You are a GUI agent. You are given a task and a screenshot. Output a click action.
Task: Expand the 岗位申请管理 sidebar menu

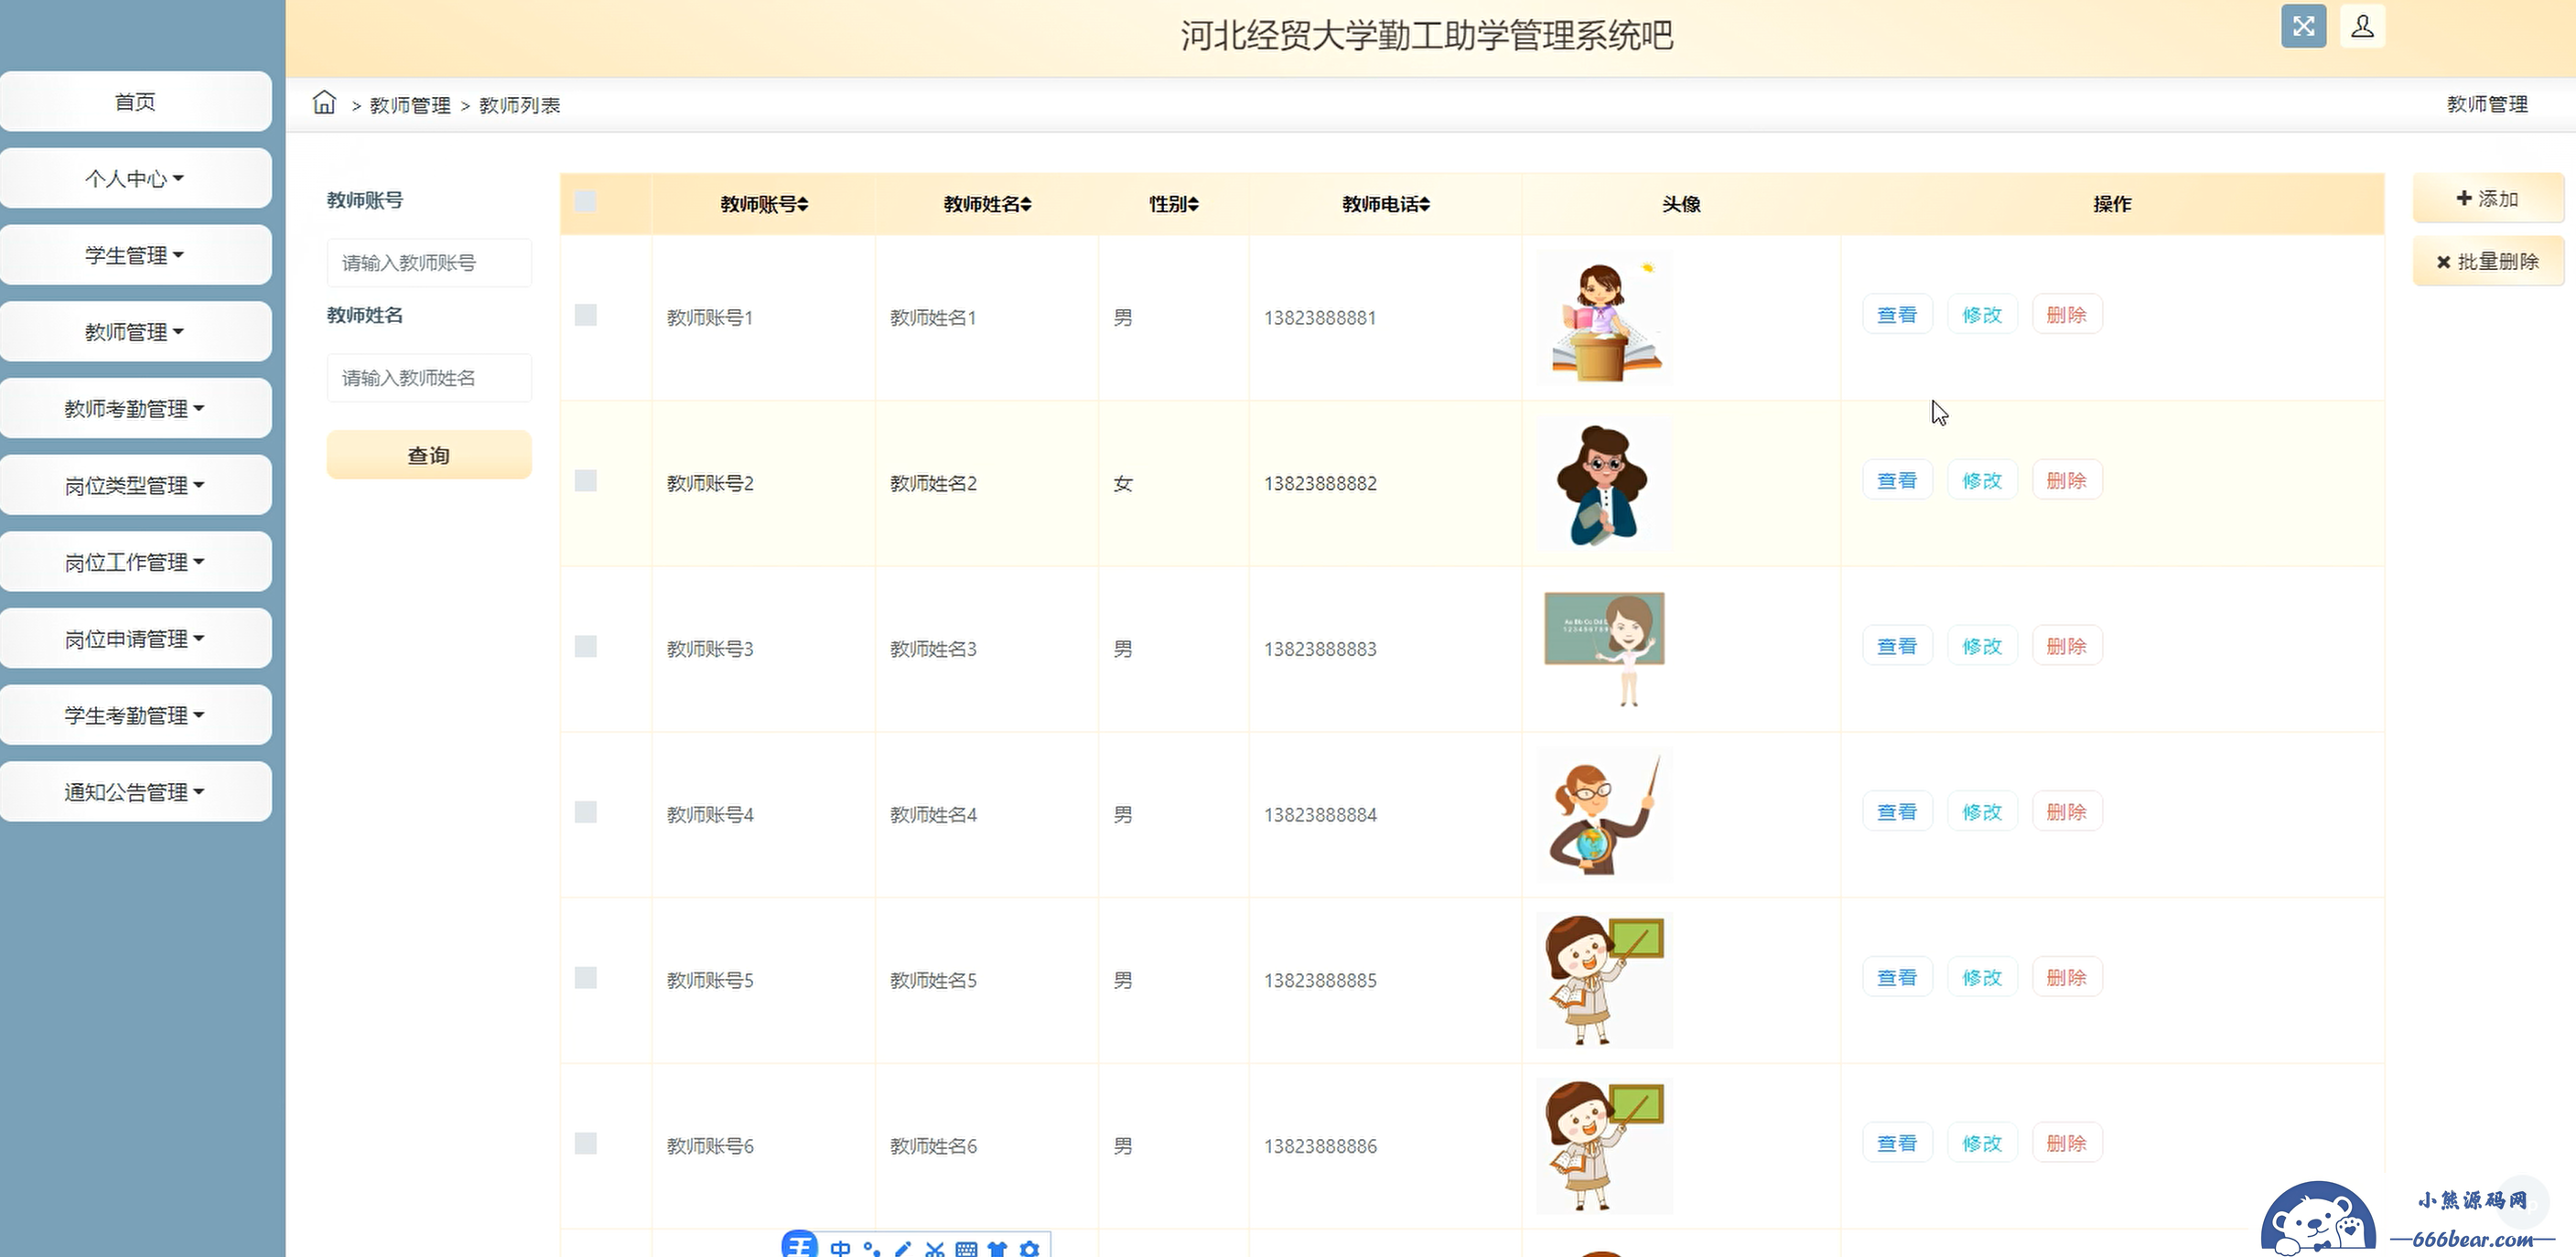(135, 638)
